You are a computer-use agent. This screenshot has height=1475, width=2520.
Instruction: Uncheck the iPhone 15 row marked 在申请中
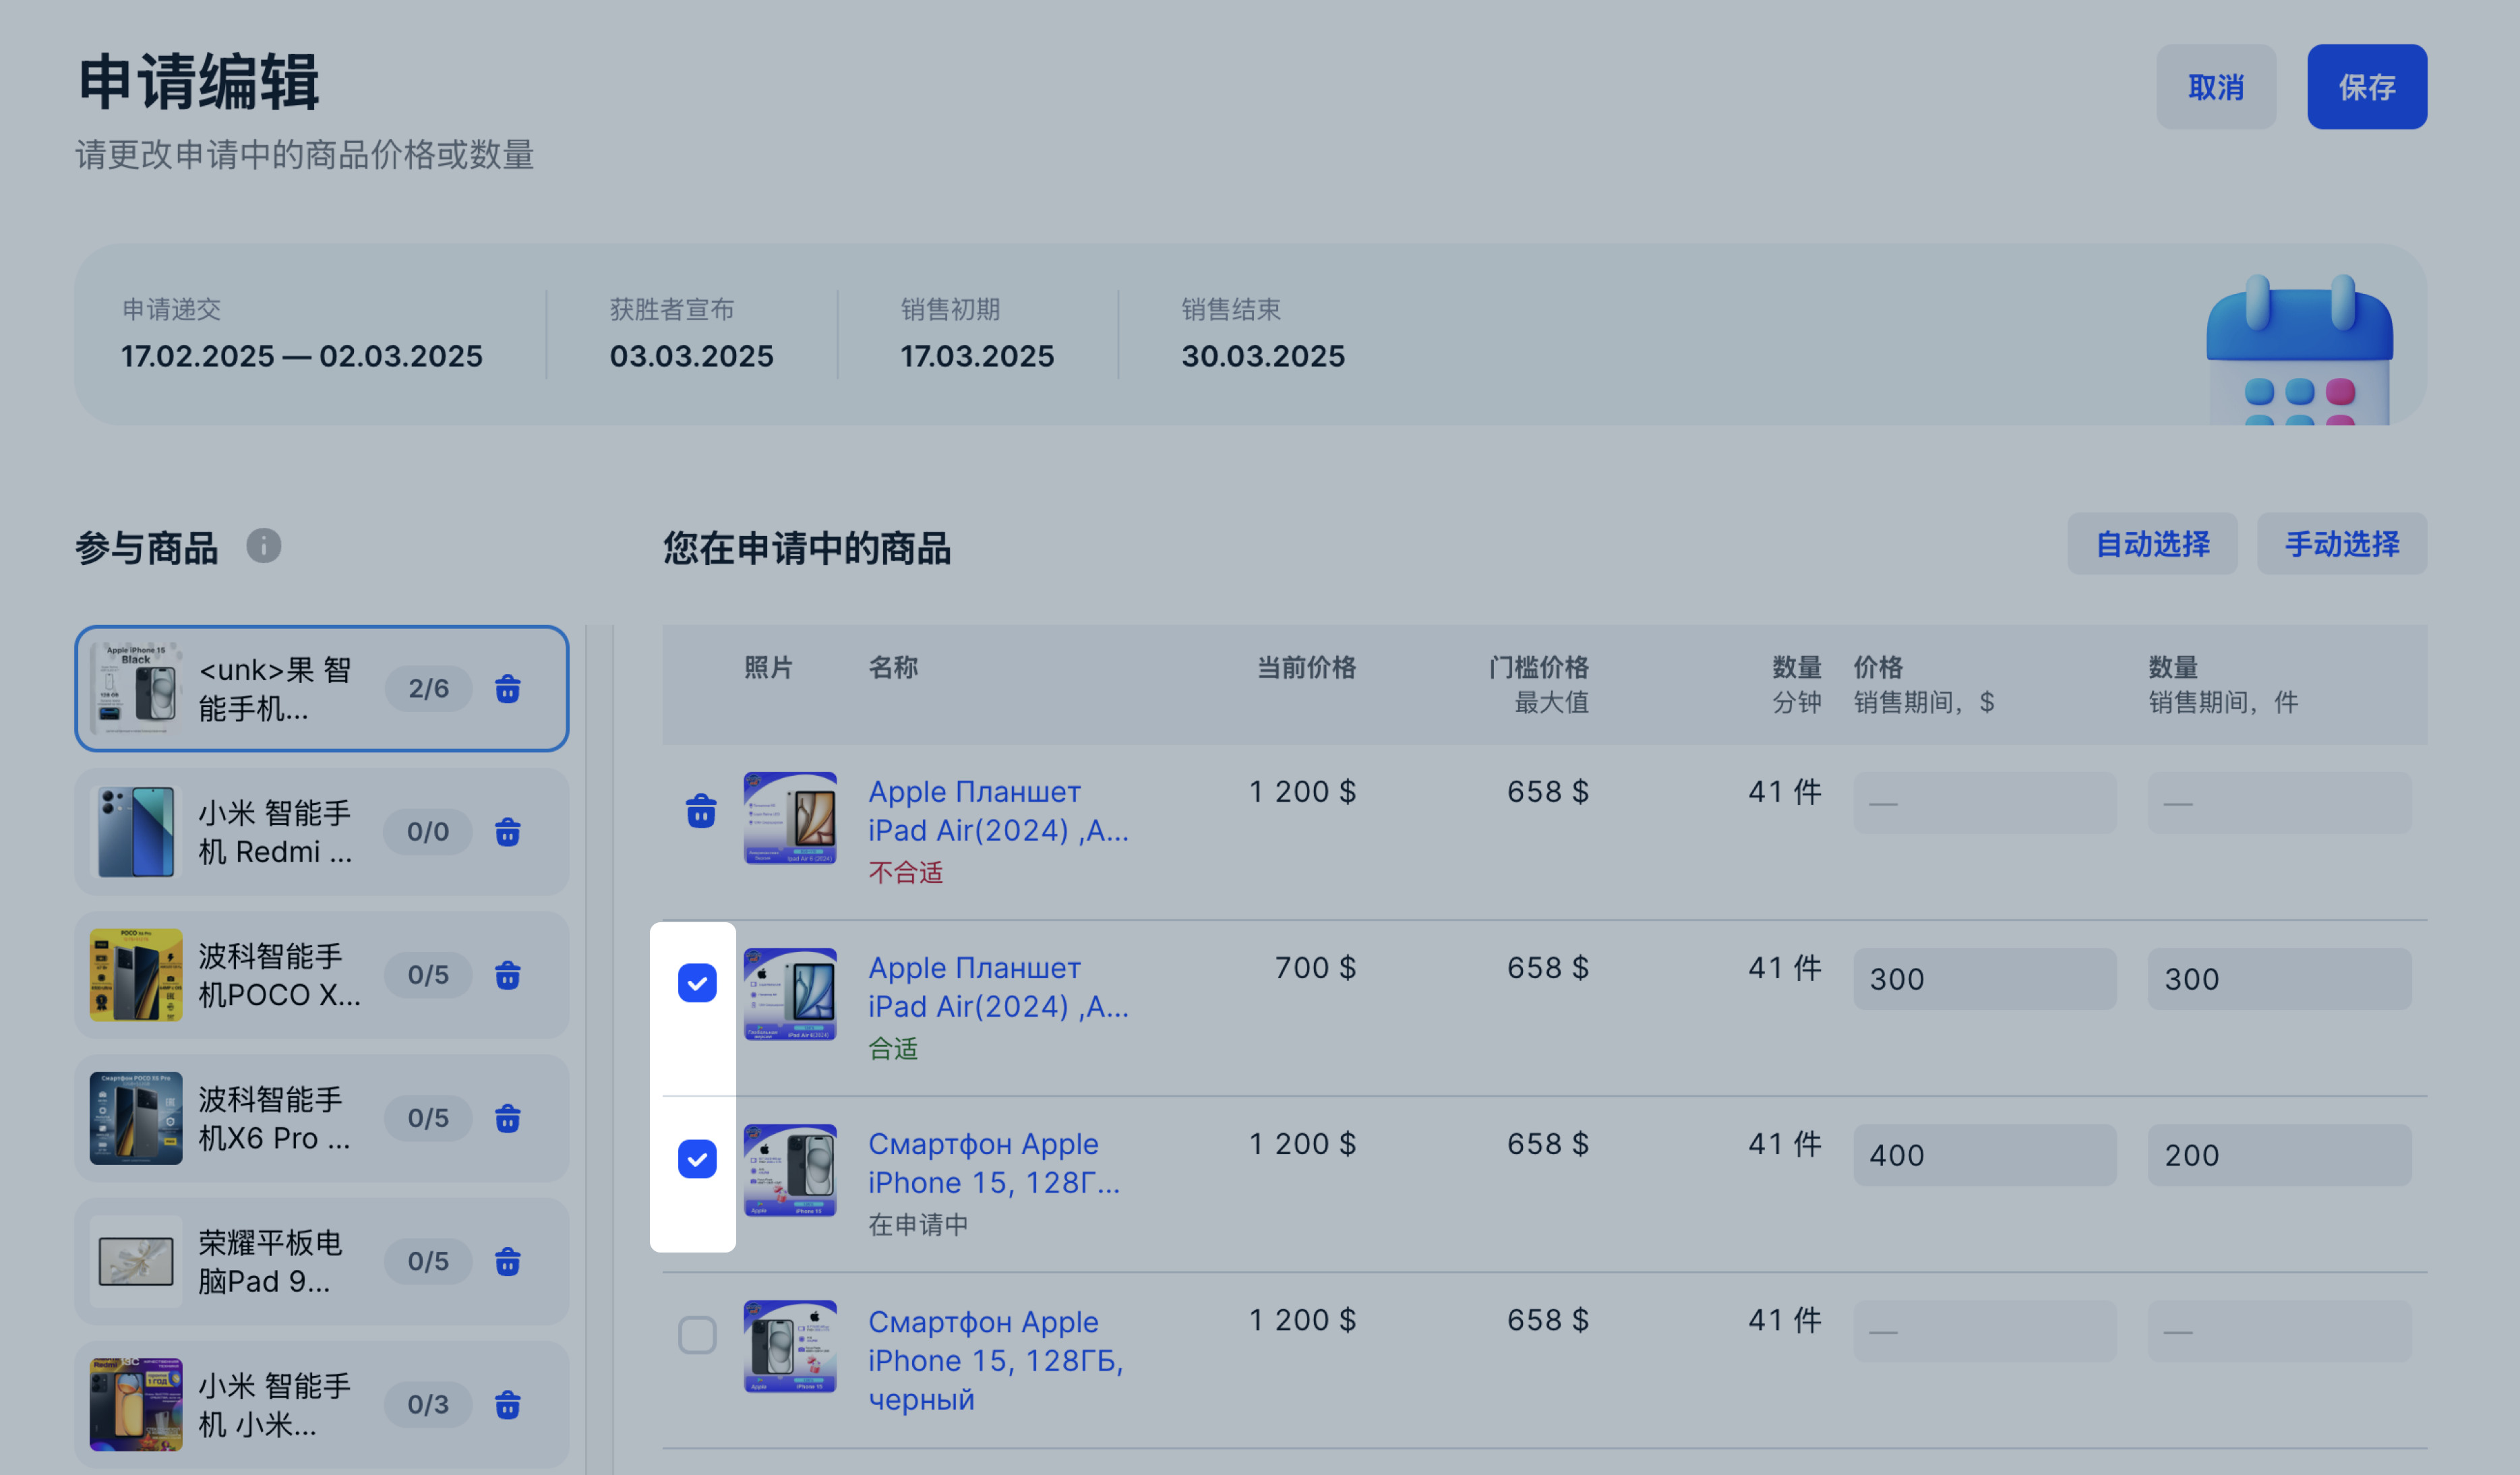(x=697, y=1158)
